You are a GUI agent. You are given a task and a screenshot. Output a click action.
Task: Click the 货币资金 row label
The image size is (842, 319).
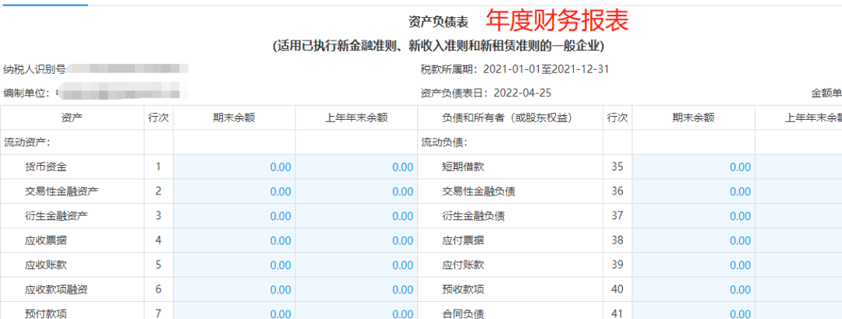point(46,167)
